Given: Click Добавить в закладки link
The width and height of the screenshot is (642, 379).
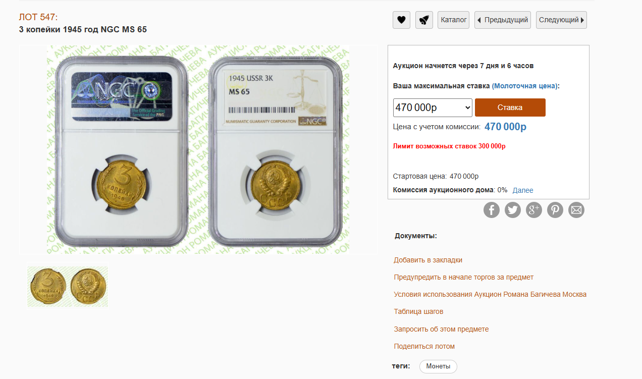Looking at the screenshot, I should (428, 260).
